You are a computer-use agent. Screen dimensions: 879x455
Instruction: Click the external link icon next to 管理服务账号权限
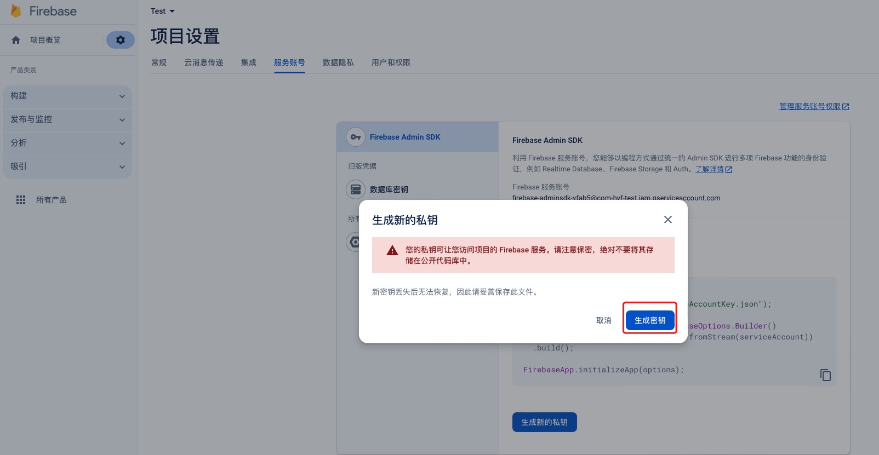click(846, 107)
